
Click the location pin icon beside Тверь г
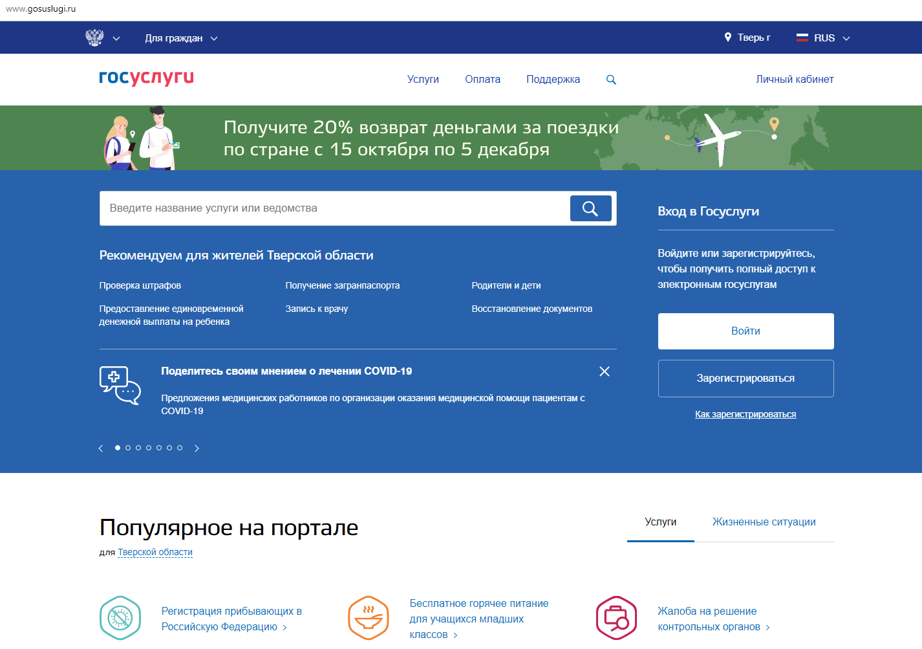click(728, 38)
